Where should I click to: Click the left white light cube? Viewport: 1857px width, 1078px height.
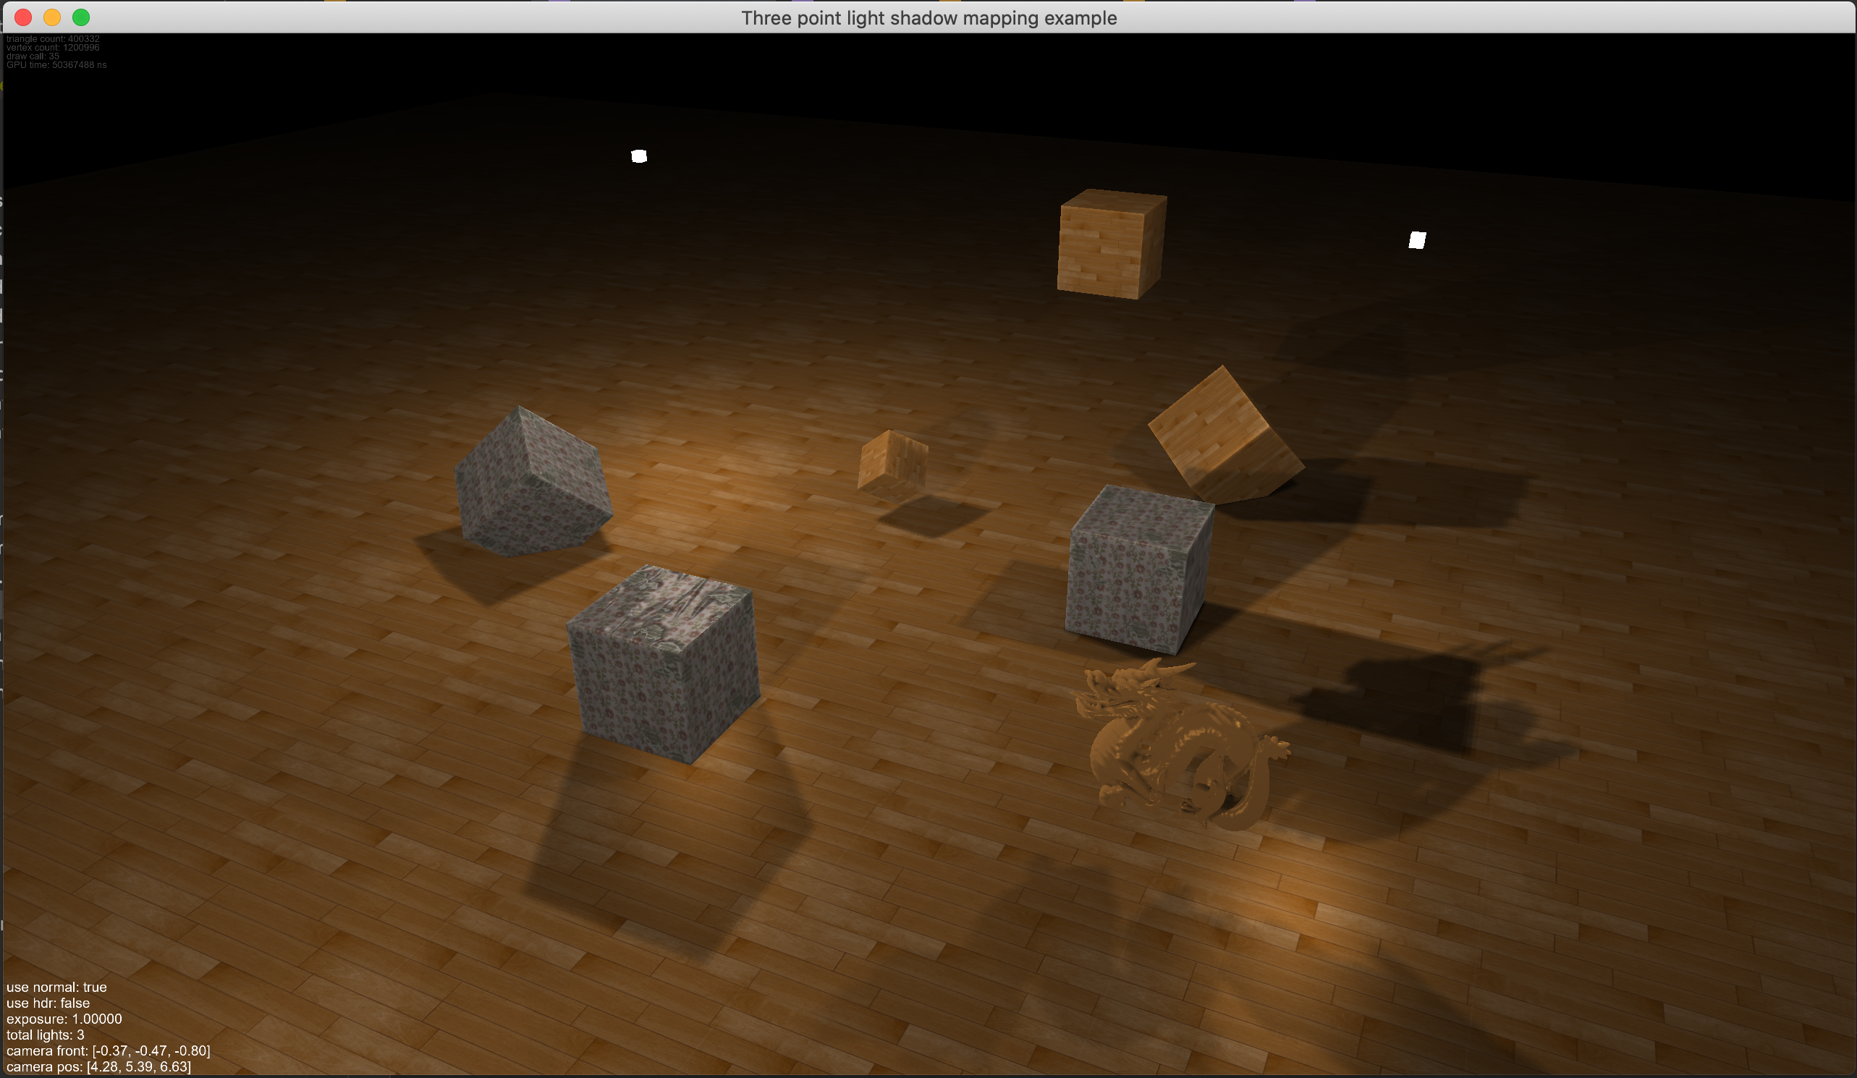point(639,156)
